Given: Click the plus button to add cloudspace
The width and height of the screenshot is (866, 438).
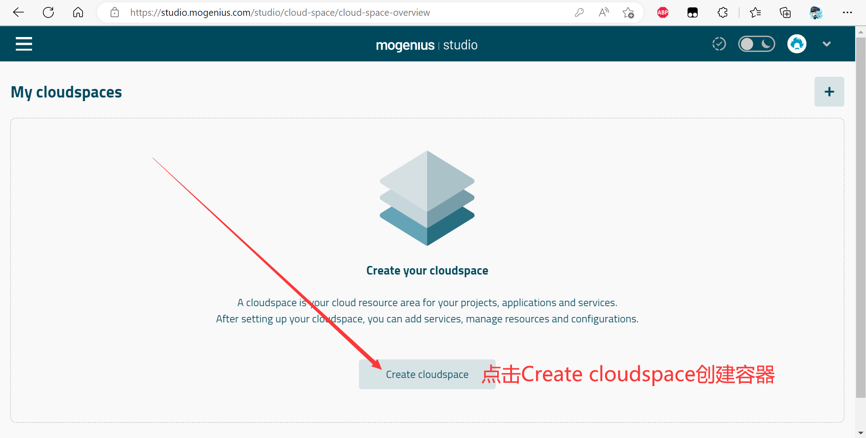Looking at the screenshot, I should click(x=829, y=92).
